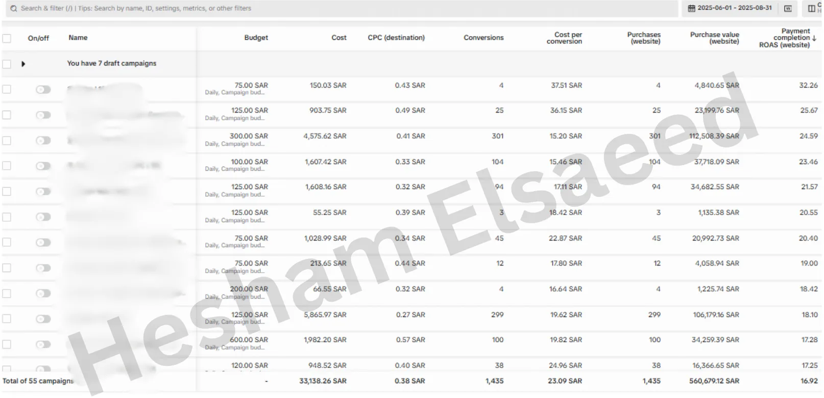The width and height of the screenshot is (824, 398).
Task: Click the On/off column header
Action: pos(38,38)
